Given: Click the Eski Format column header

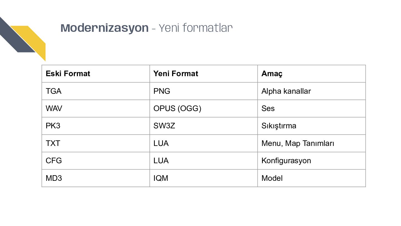Looking at the screenshot, I should 96,74.
